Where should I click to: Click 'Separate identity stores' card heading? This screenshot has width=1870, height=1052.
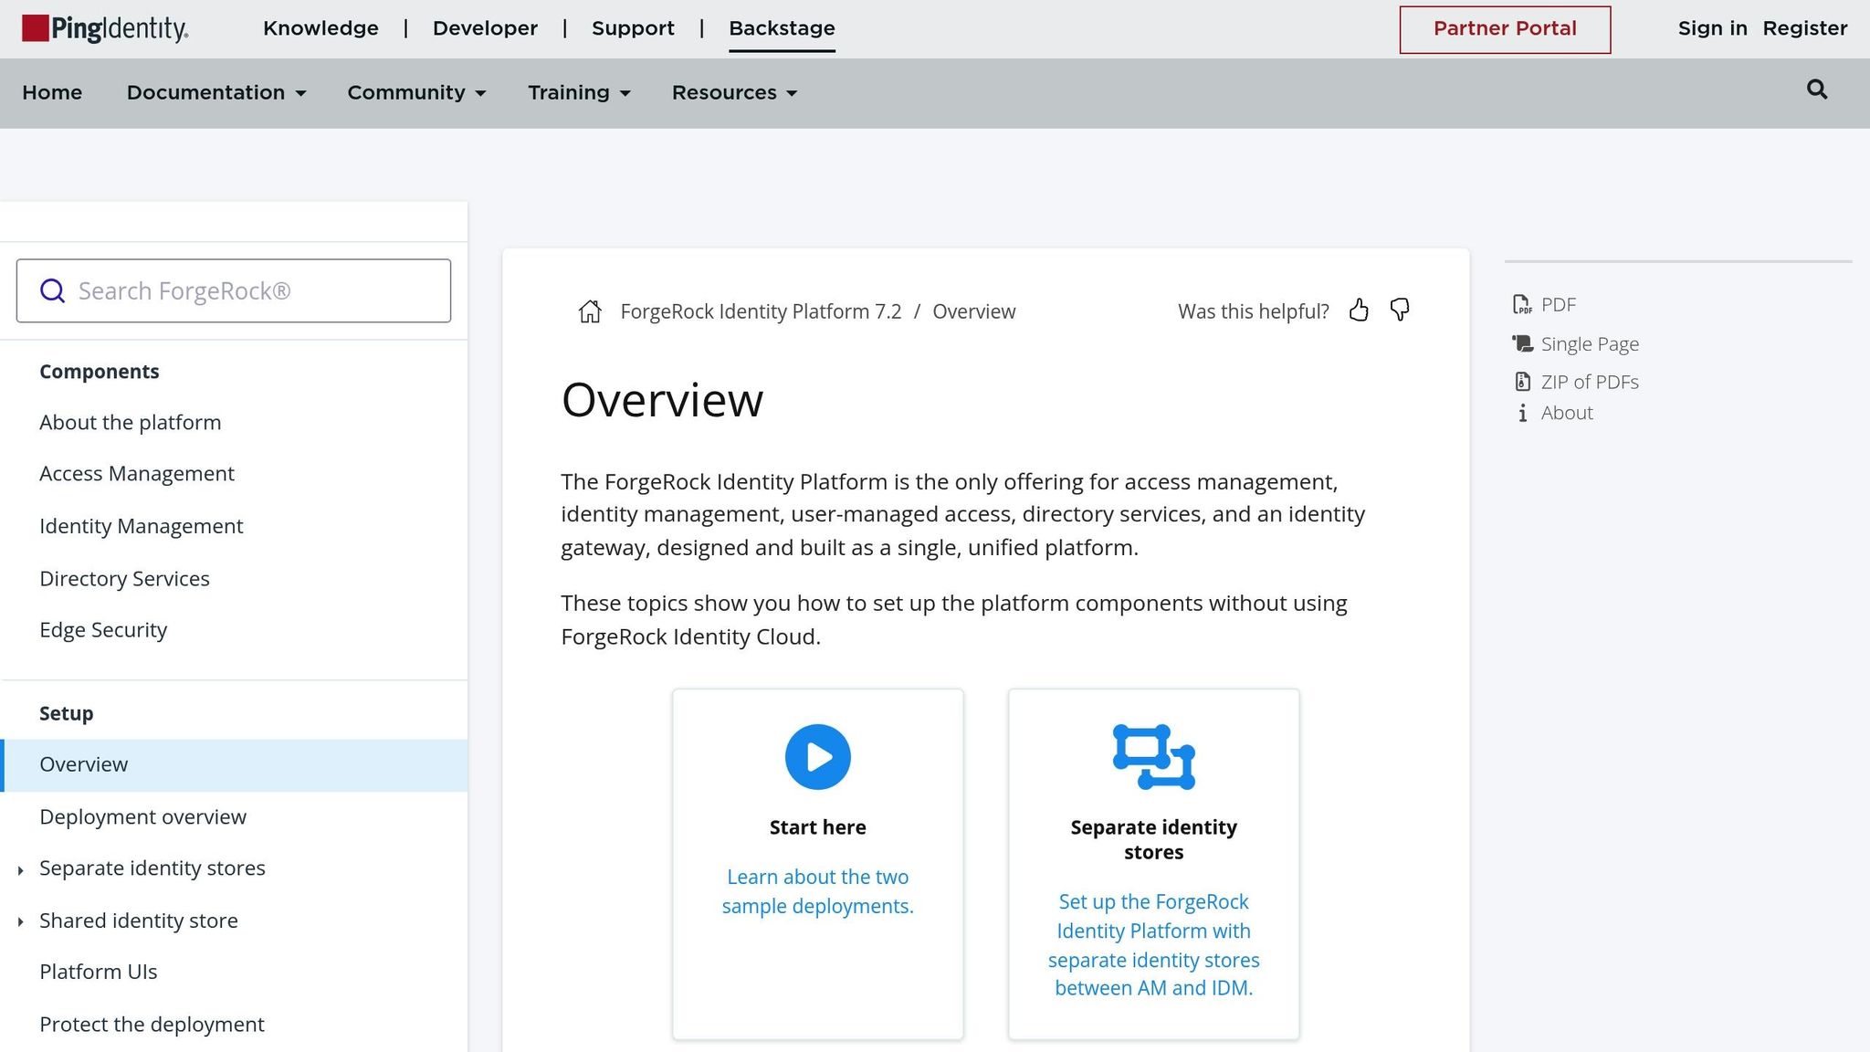click(1153, 839)
